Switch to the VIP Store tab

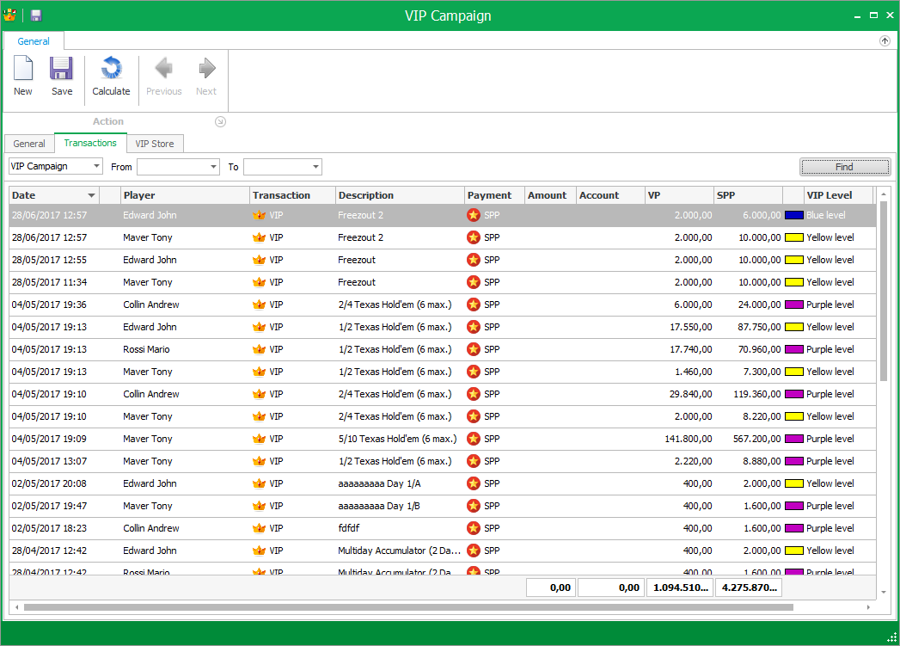[x=155, y=144]
